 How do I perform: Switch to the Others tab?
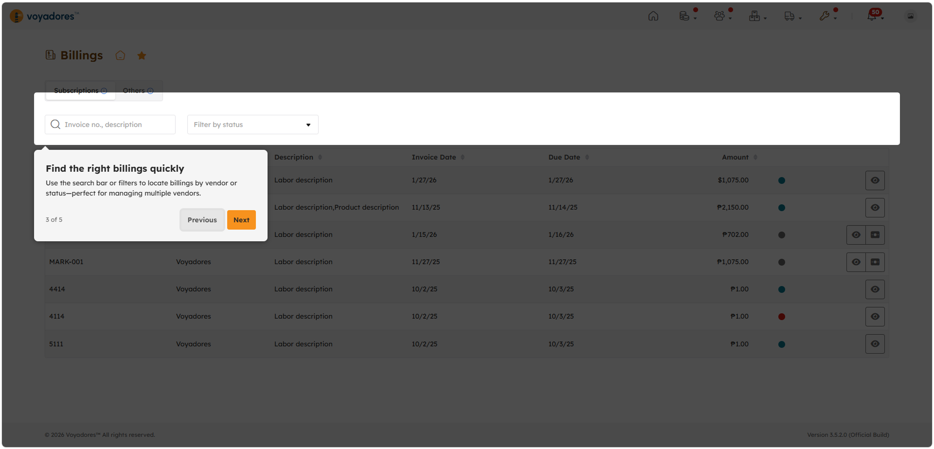tap(139, 91)
